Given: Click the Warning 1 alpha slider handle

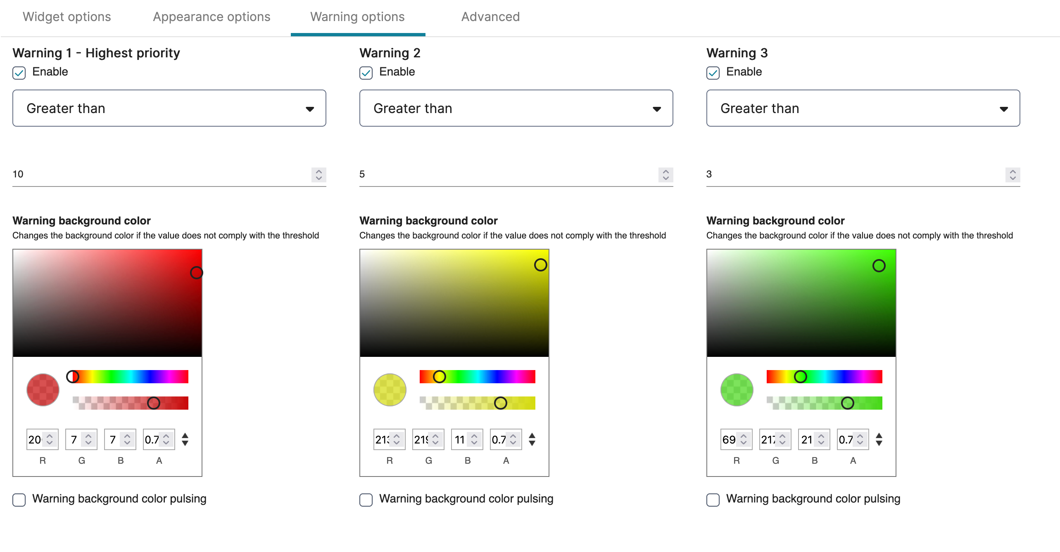Looking at the screenshot, I should [154, 403].
